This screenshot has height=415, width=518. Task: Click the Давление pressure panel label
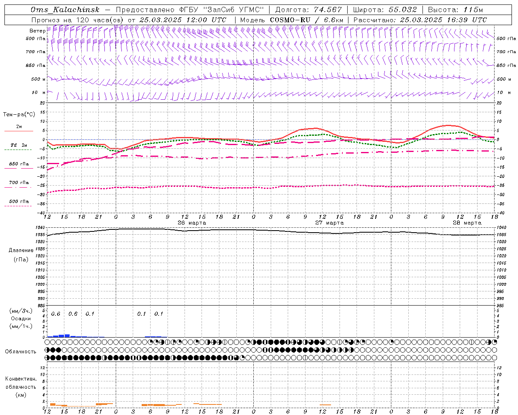pos(21,250)
